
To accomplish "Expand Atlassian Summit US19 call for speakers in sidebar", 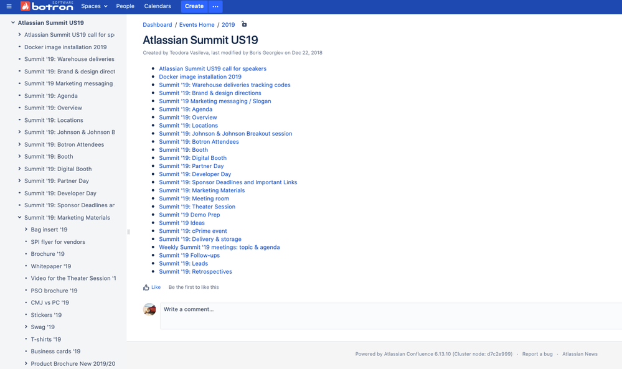I will coord(19,35).
